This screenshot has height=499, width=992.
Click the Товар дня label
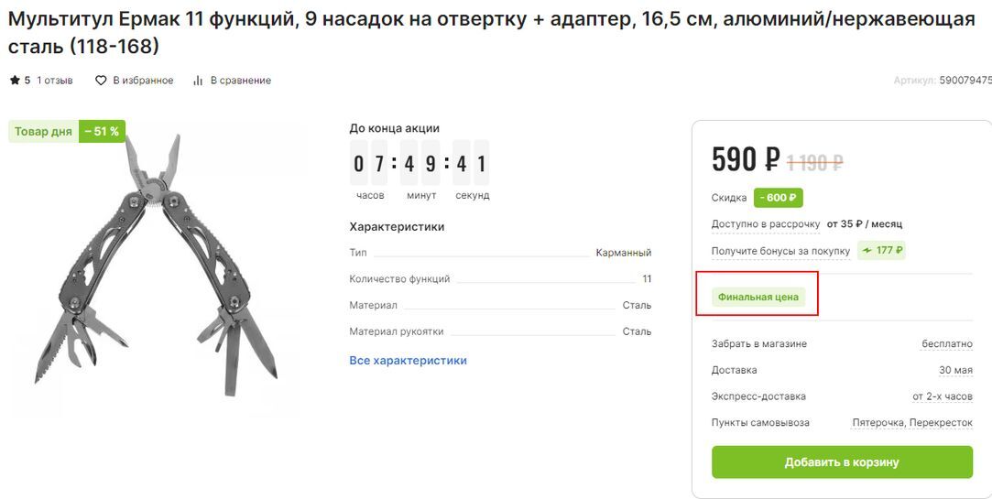pos(43,132)
